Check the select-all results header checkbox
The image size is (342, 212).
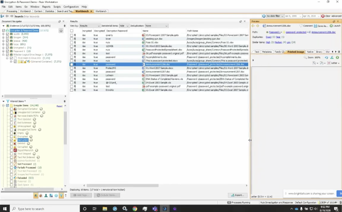point(71,31)
